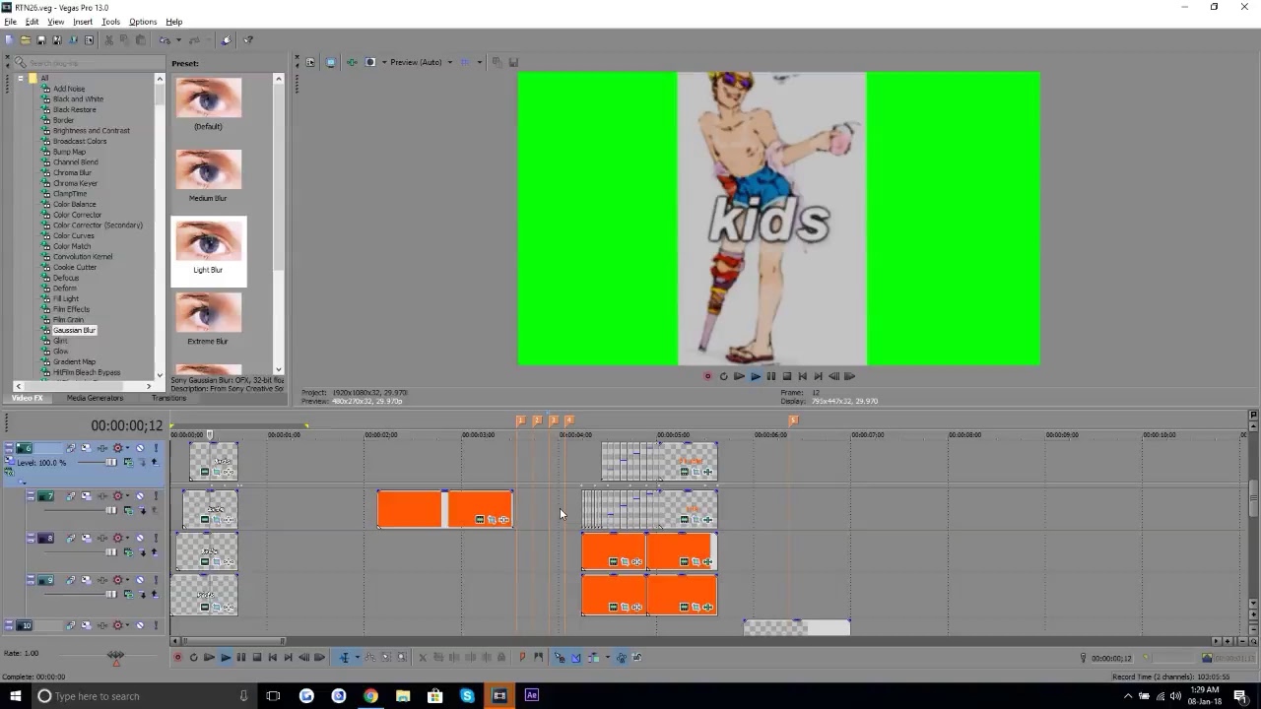
Task: Solo track 8
Action: (x=156, y=538)
